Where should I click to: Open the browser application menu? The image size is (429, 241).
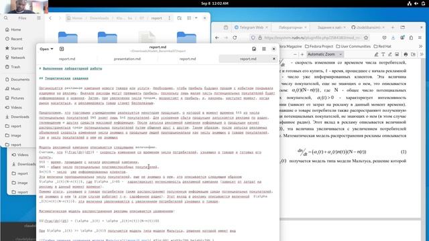[x=420, y=37]
